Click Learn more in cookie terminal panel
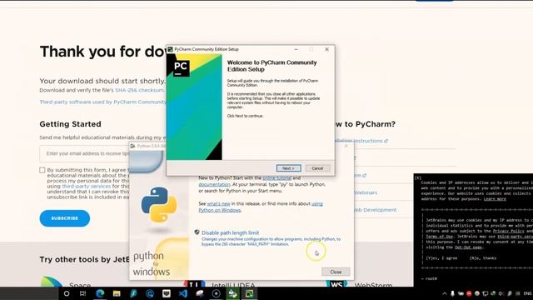 click(495, 199)
